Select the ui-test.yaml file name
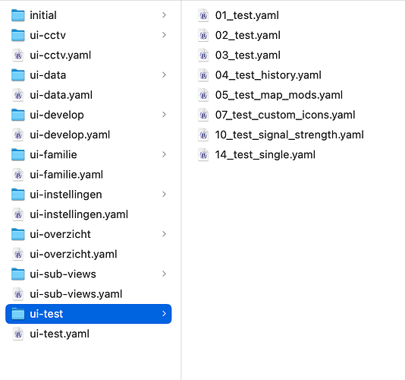The height and width of the screenshot is (380, 405). pyautogui.click(x=59, y=334)
